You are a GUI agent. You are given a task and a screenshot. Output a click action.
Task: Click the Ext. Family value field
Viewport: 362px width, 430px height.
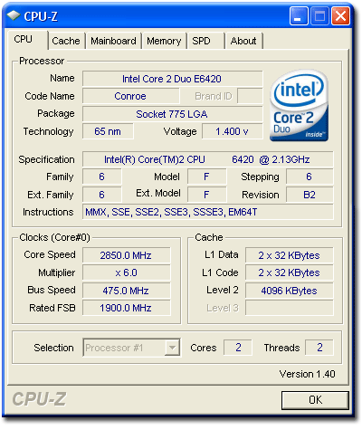(102, 195)
